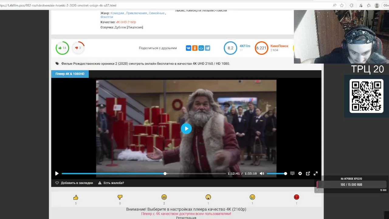Screen dimensions: 389x219
Task: Click 'Добавить в закладки' link
Action: tap(74, 183)
